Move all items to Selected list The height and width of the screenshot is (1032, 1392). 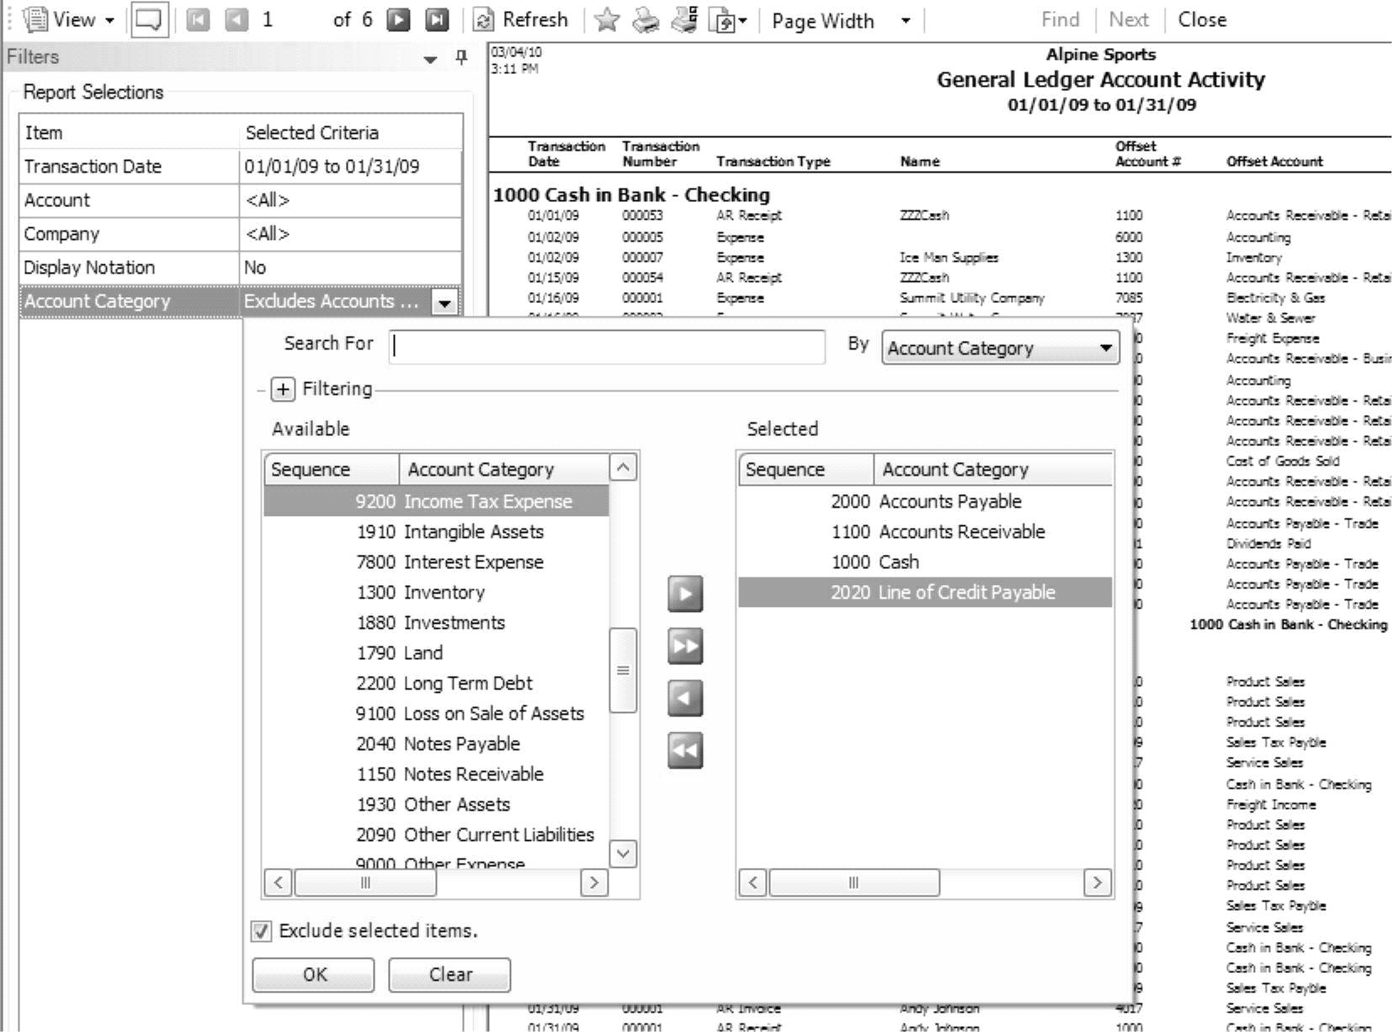point(685,646)
